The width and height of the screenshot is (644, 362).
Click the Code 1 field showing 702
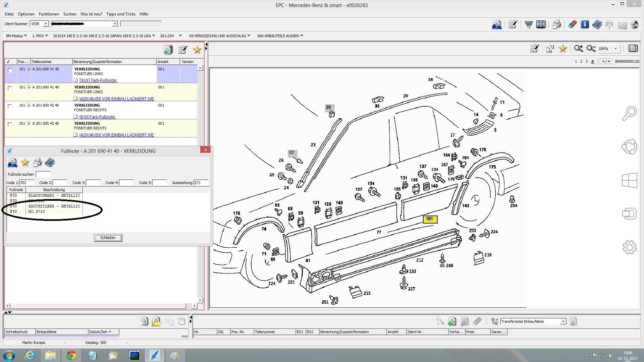(x=26, y=183)
